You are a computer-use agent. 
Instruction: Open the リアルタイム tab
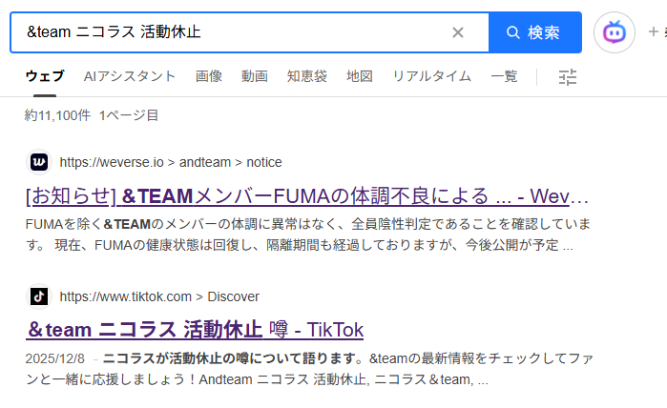click(x=432, y=76)
